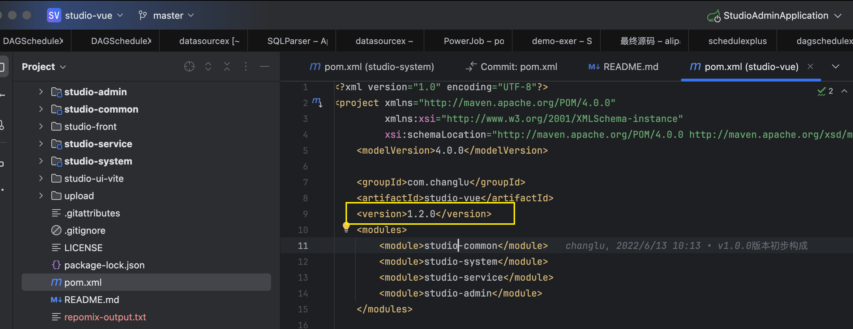
Task: Switch to the schedulexplus project window tab
Action: 733,41
